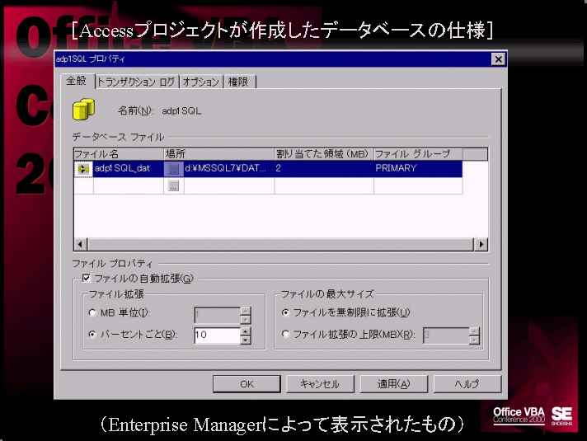Viewport: 587px width, 441px height.
Task: Select パーセントごと radio button
Action: [92, 335]
